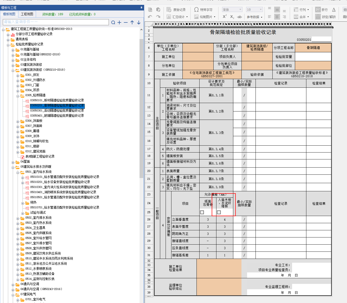The width and height of the screenshot is (347, 303).
Task: Select 05010401_消防喷淋系统安装 record
Action: point(63,192)
